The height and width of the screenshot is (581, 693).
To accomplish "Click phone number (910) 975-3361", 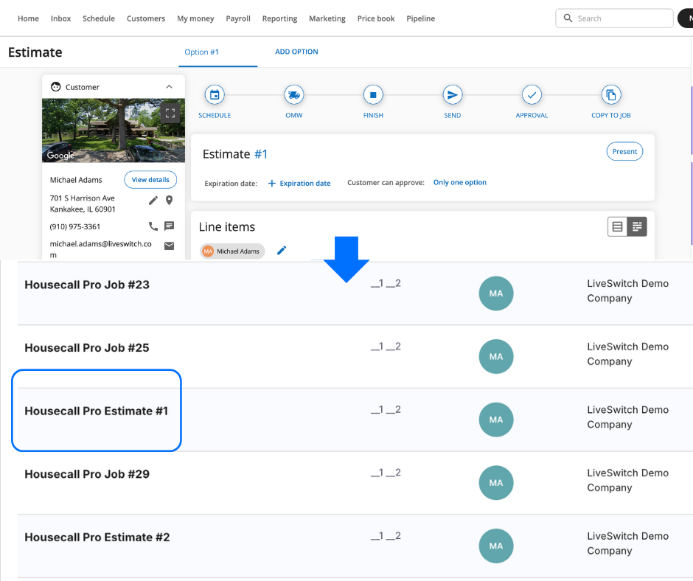I will pos(75,226).
